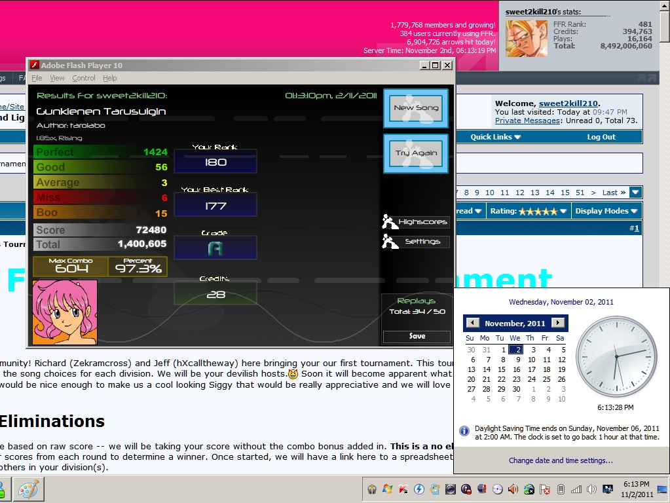Screen dimensions: 670x503
Task: Click the Grade A box
Action: tap(215, 248)
